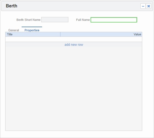Minimize the Berth dialog with the dash icon
Screen dimensions: 154x138
tap(143, 6)
